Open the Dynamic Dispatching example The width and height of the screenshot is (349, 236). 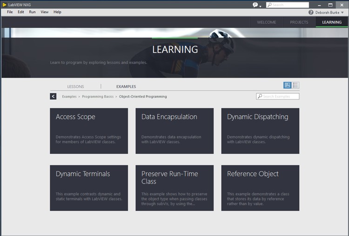tap(260, 131)
